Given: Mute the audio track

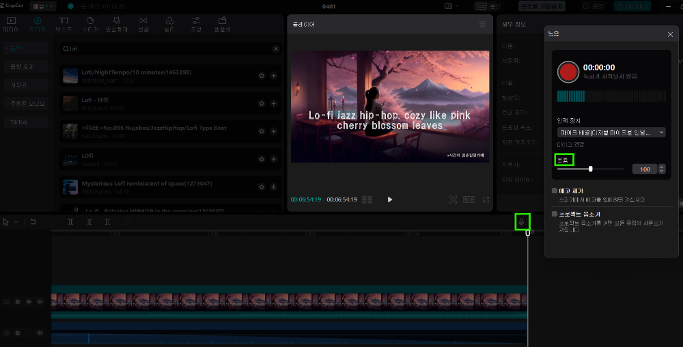Looking at the screenshot, I should 40,333.
